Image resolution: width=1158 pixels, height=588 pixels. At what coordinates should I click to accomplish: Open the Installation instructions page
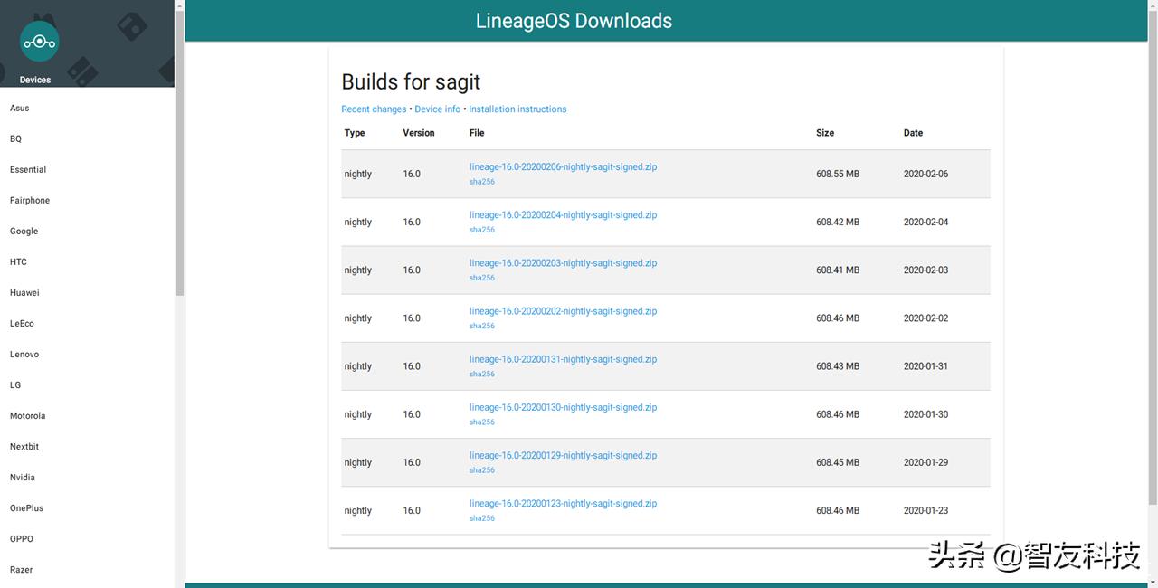click(x=517, y=109)
